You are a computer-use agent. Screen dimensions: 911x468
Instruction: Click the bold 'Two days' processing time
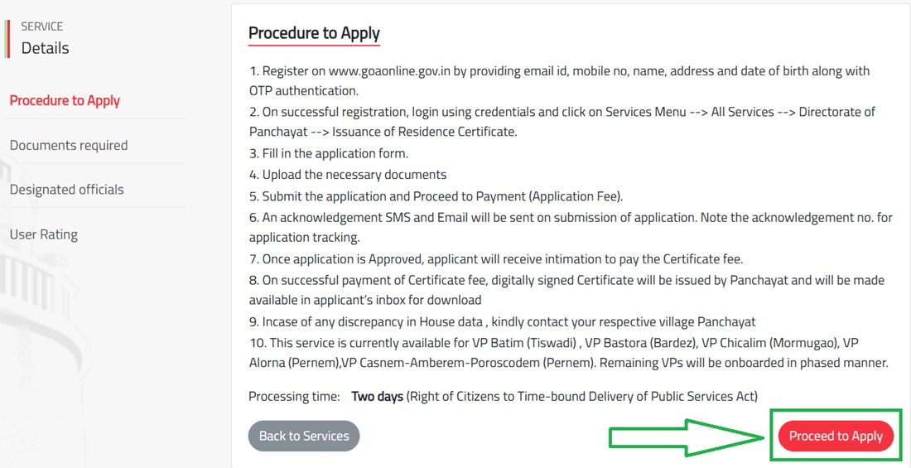[377, 397]
